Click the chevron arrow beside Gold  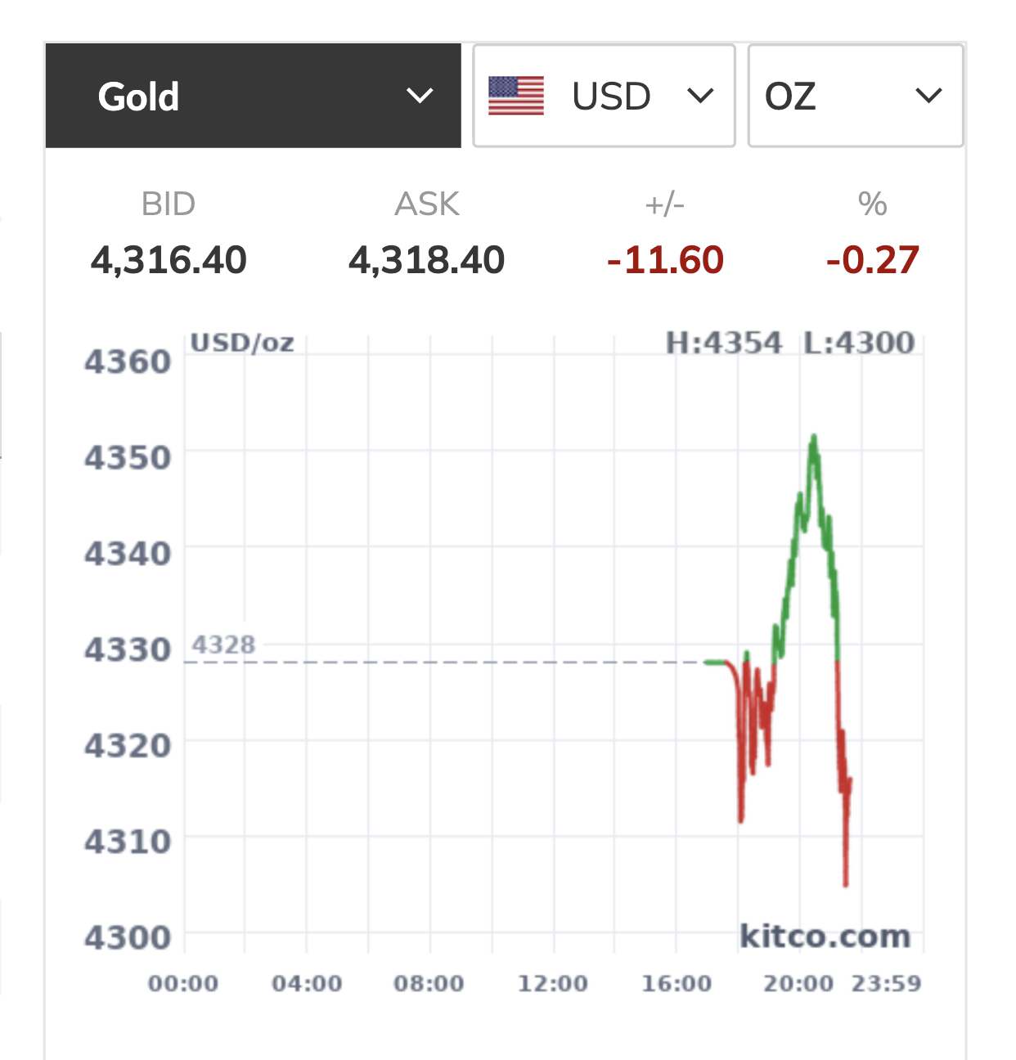point(420,97)
